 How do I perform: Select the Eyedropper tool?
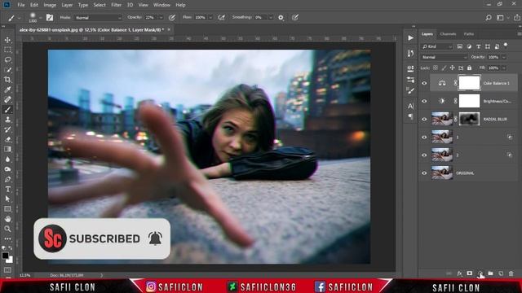pos(7,90)
